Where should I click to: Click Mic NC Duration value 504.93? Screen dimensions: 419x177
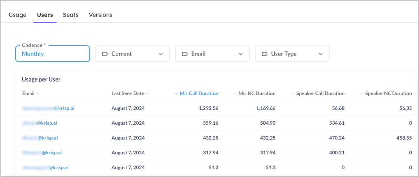(x=267, y=123)
